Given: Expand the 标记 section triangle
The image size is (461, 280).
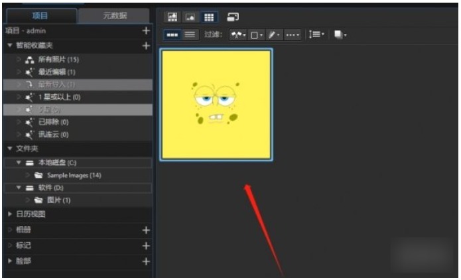Looking at the screenshot, I should (10, 245).
